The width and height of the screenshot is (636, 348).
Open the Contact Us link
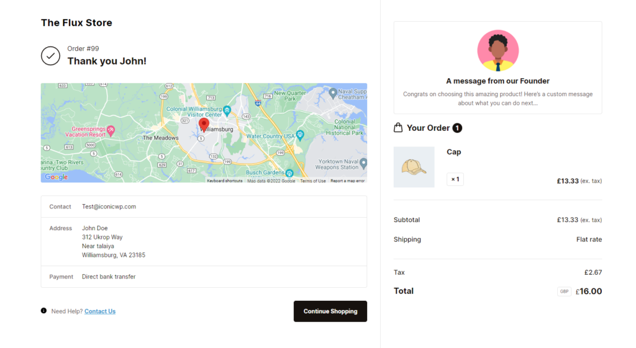(x=100, y=311)
